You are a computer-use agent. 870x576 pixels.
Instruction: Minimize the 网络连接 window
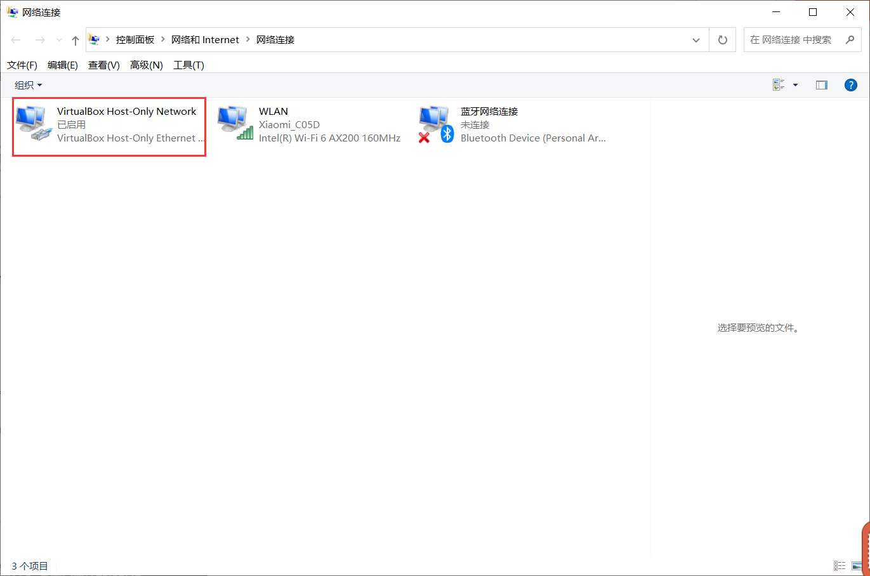(x=776, y=12)
